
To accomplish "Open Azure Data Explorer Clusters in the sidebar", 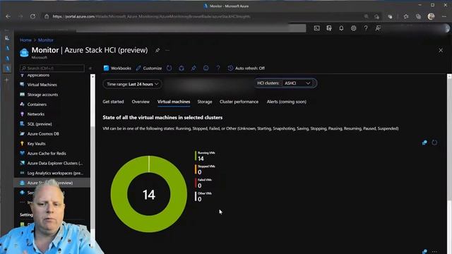I will click(x=55, y=163).
